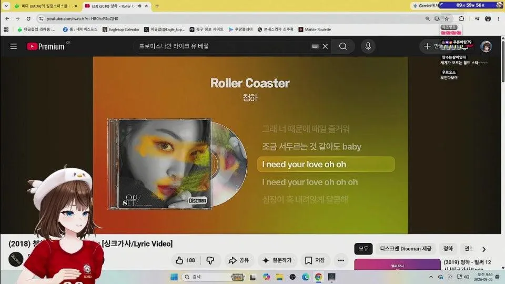Viewport: 505px width, 284px height.
Task: Open the (2019) 청하 - 벌써 12시 video title
Action: (467, 265)
